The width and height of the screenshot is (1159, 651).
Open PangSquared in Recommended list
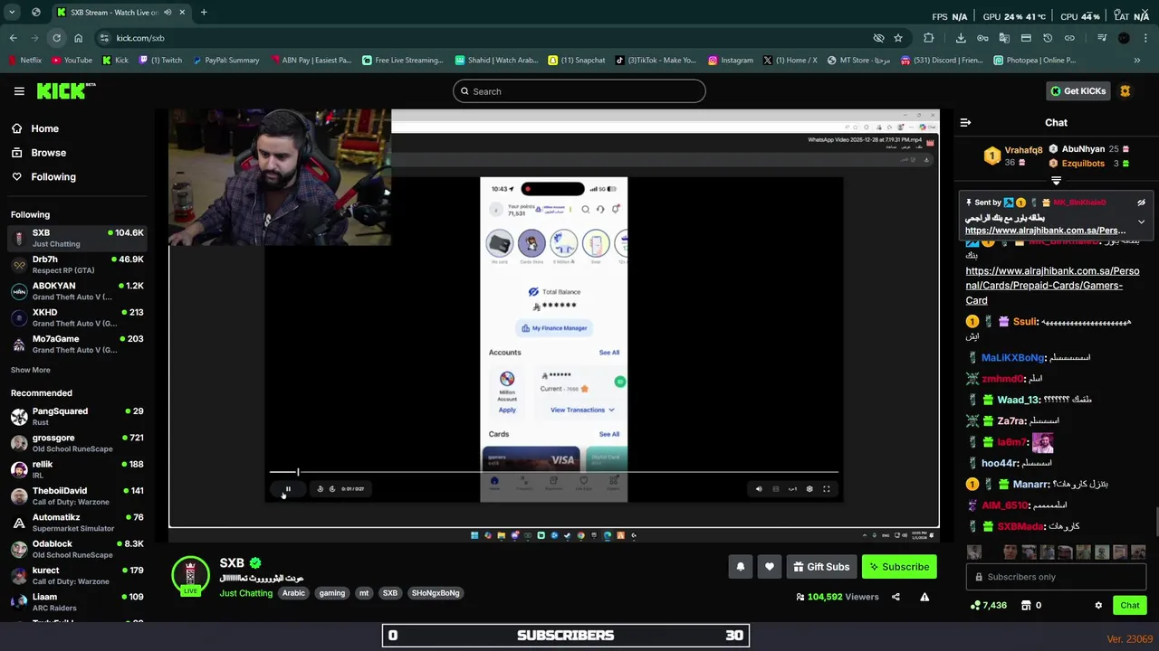pos(77,416)
